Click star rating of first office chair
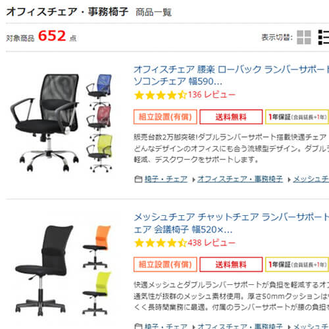 (161, 95)
